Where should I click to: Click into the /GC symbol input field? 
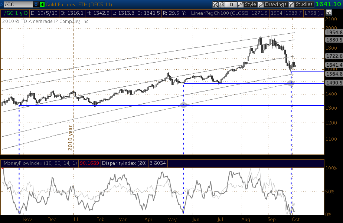coord(17,4)
